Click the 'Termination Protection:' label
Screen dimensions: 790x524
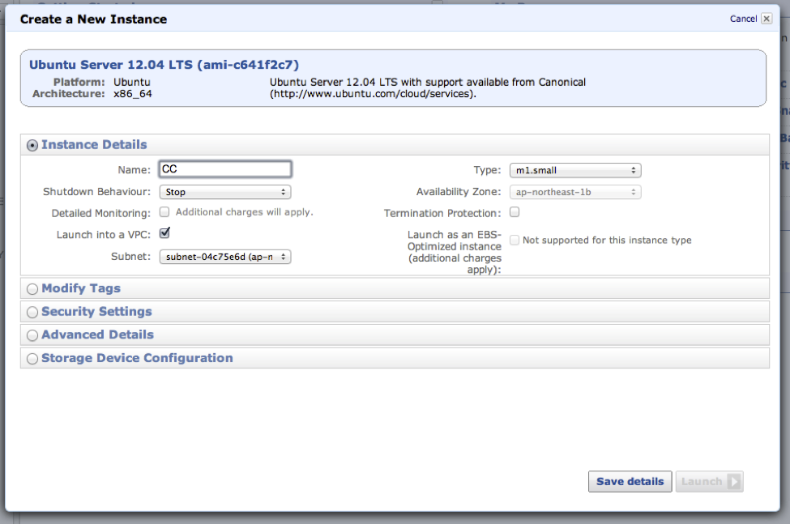click(442, 214)
